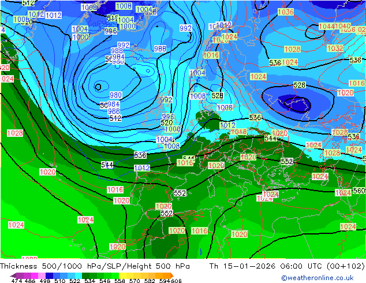This screenshot has height=283, width=366.
Task: Click the legend value '486'
Action: (30, 281)
